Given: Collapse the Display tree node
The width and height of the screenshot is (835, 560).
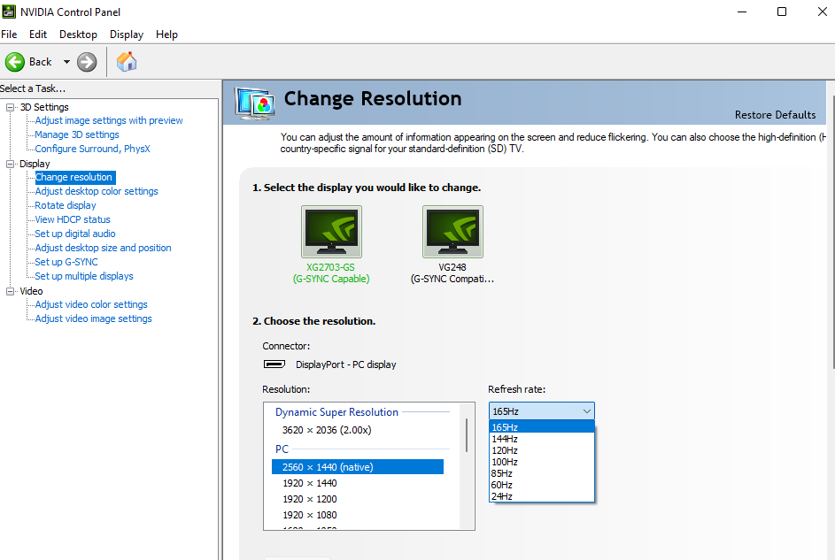Looking at the screenshot, I should pos(10,164).
